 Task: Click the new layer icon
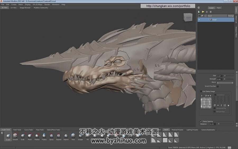[199, 12]
